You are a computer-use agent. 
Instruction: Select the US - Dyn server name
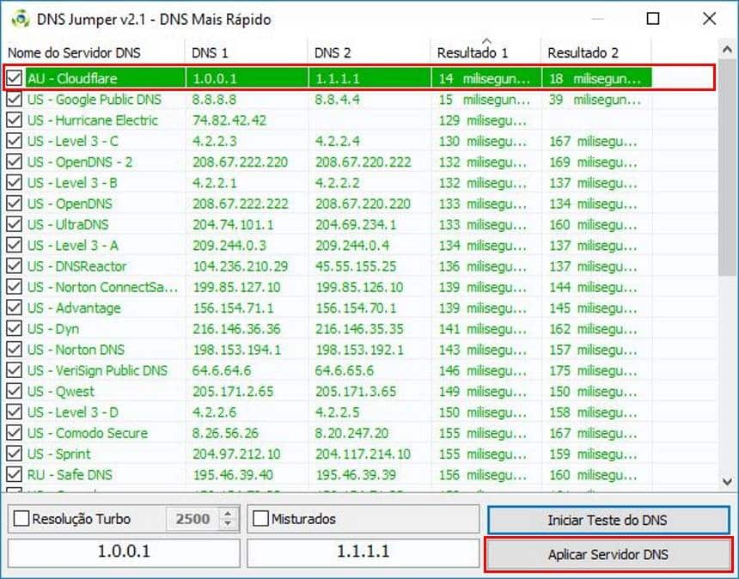click(53, 328)
